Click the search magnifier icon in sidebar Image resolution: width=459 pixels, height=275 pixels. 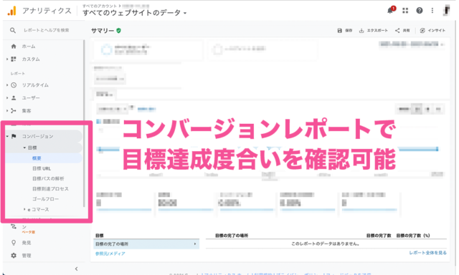[x=13, y=30]
